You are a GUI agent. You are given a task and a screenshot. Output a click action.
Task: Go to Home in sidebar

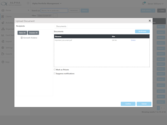[8, 10]
